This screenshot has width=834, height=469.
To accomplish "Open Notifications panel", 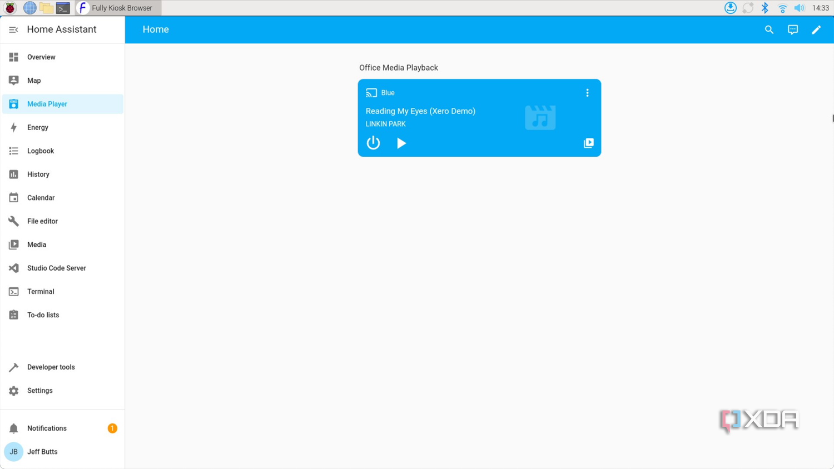I will 63,428.
